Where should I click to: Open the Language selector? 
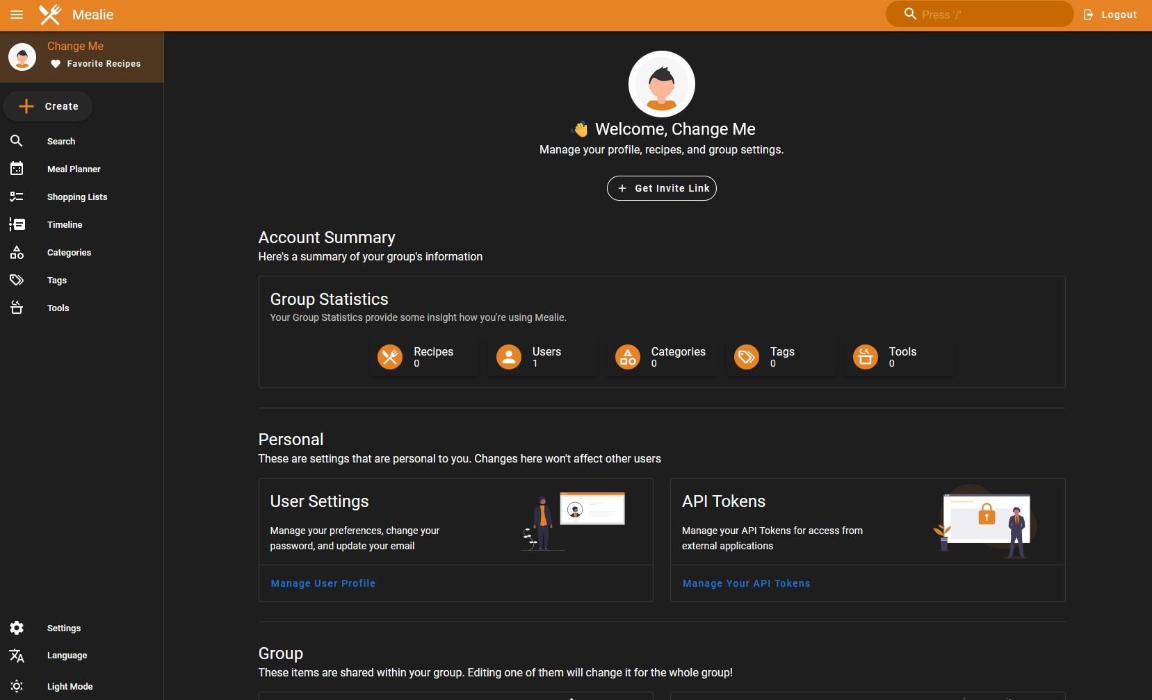[x=67, y=656]
